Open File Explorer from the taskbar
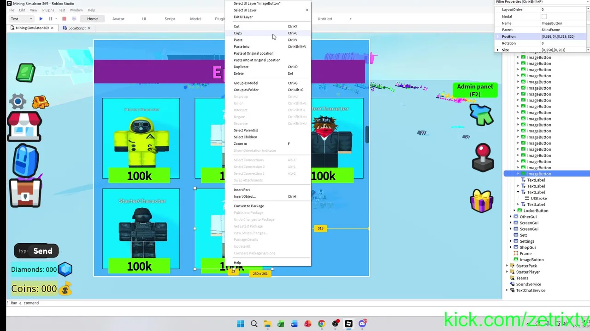 click(x=267, y=324)
